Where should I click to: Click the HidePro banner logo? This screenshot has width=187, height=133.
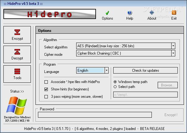(50, 14)
